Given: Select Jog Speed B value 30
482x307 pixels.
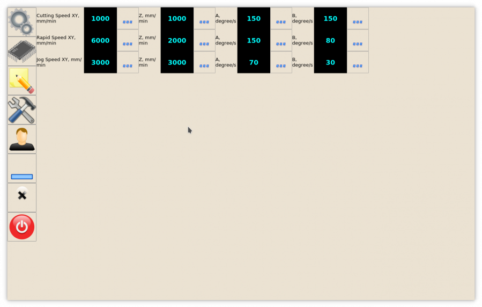Looking at the screenshot, I should tap(330, 62).
